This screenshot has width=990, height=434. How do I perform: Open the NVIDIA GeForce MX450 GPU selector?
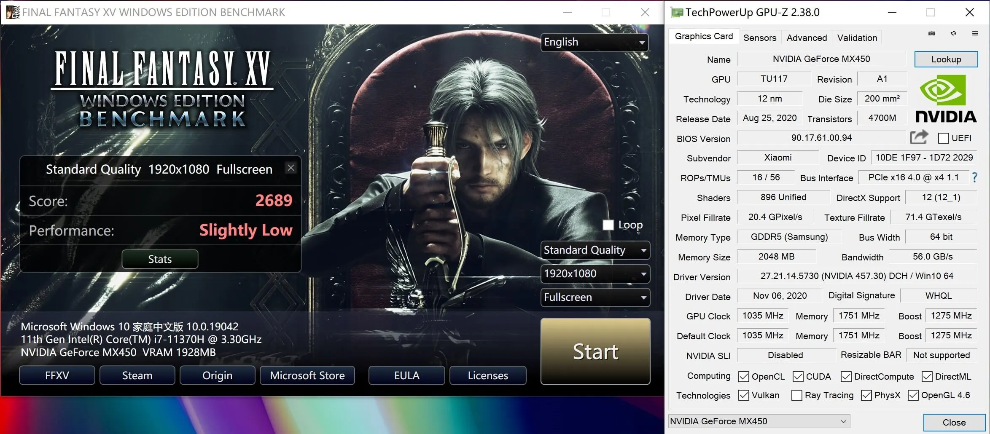point(759,421)
